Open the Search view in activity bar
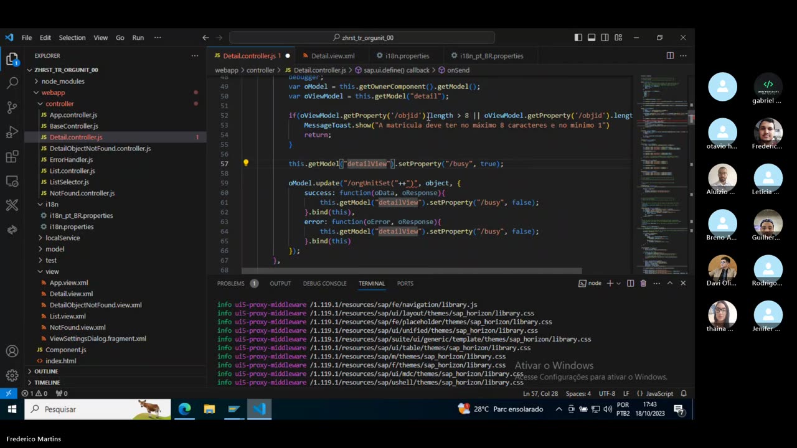The image size is (797, 448). point(12,83)
